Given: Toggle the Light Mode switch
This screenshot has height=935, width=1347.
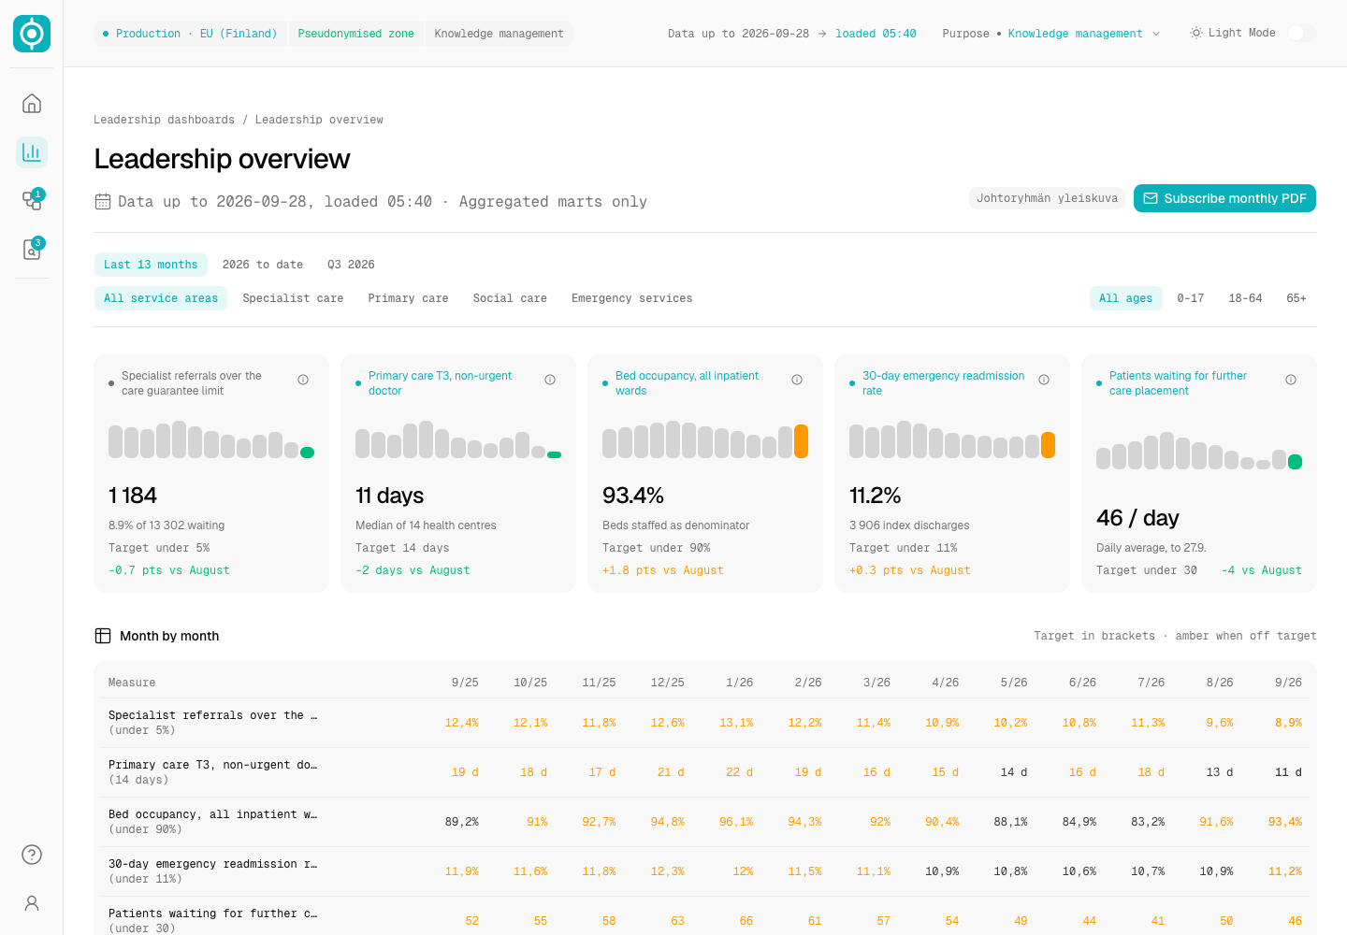Looking at the screenshot, I should coord(1301,33).
